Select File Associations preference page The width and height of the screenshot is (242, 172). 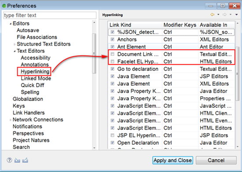coord(37,37)
